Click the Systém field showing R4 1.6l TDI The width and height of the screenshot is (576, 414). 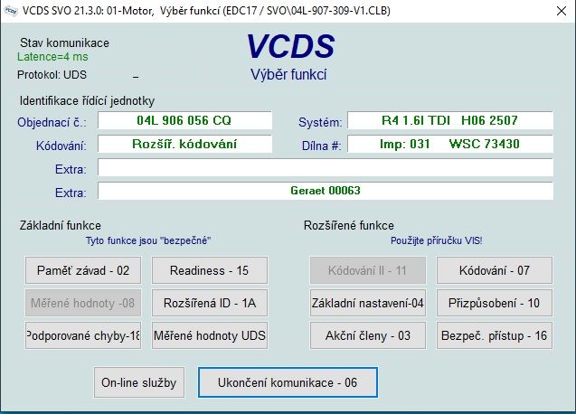click(x=449, y=120)
